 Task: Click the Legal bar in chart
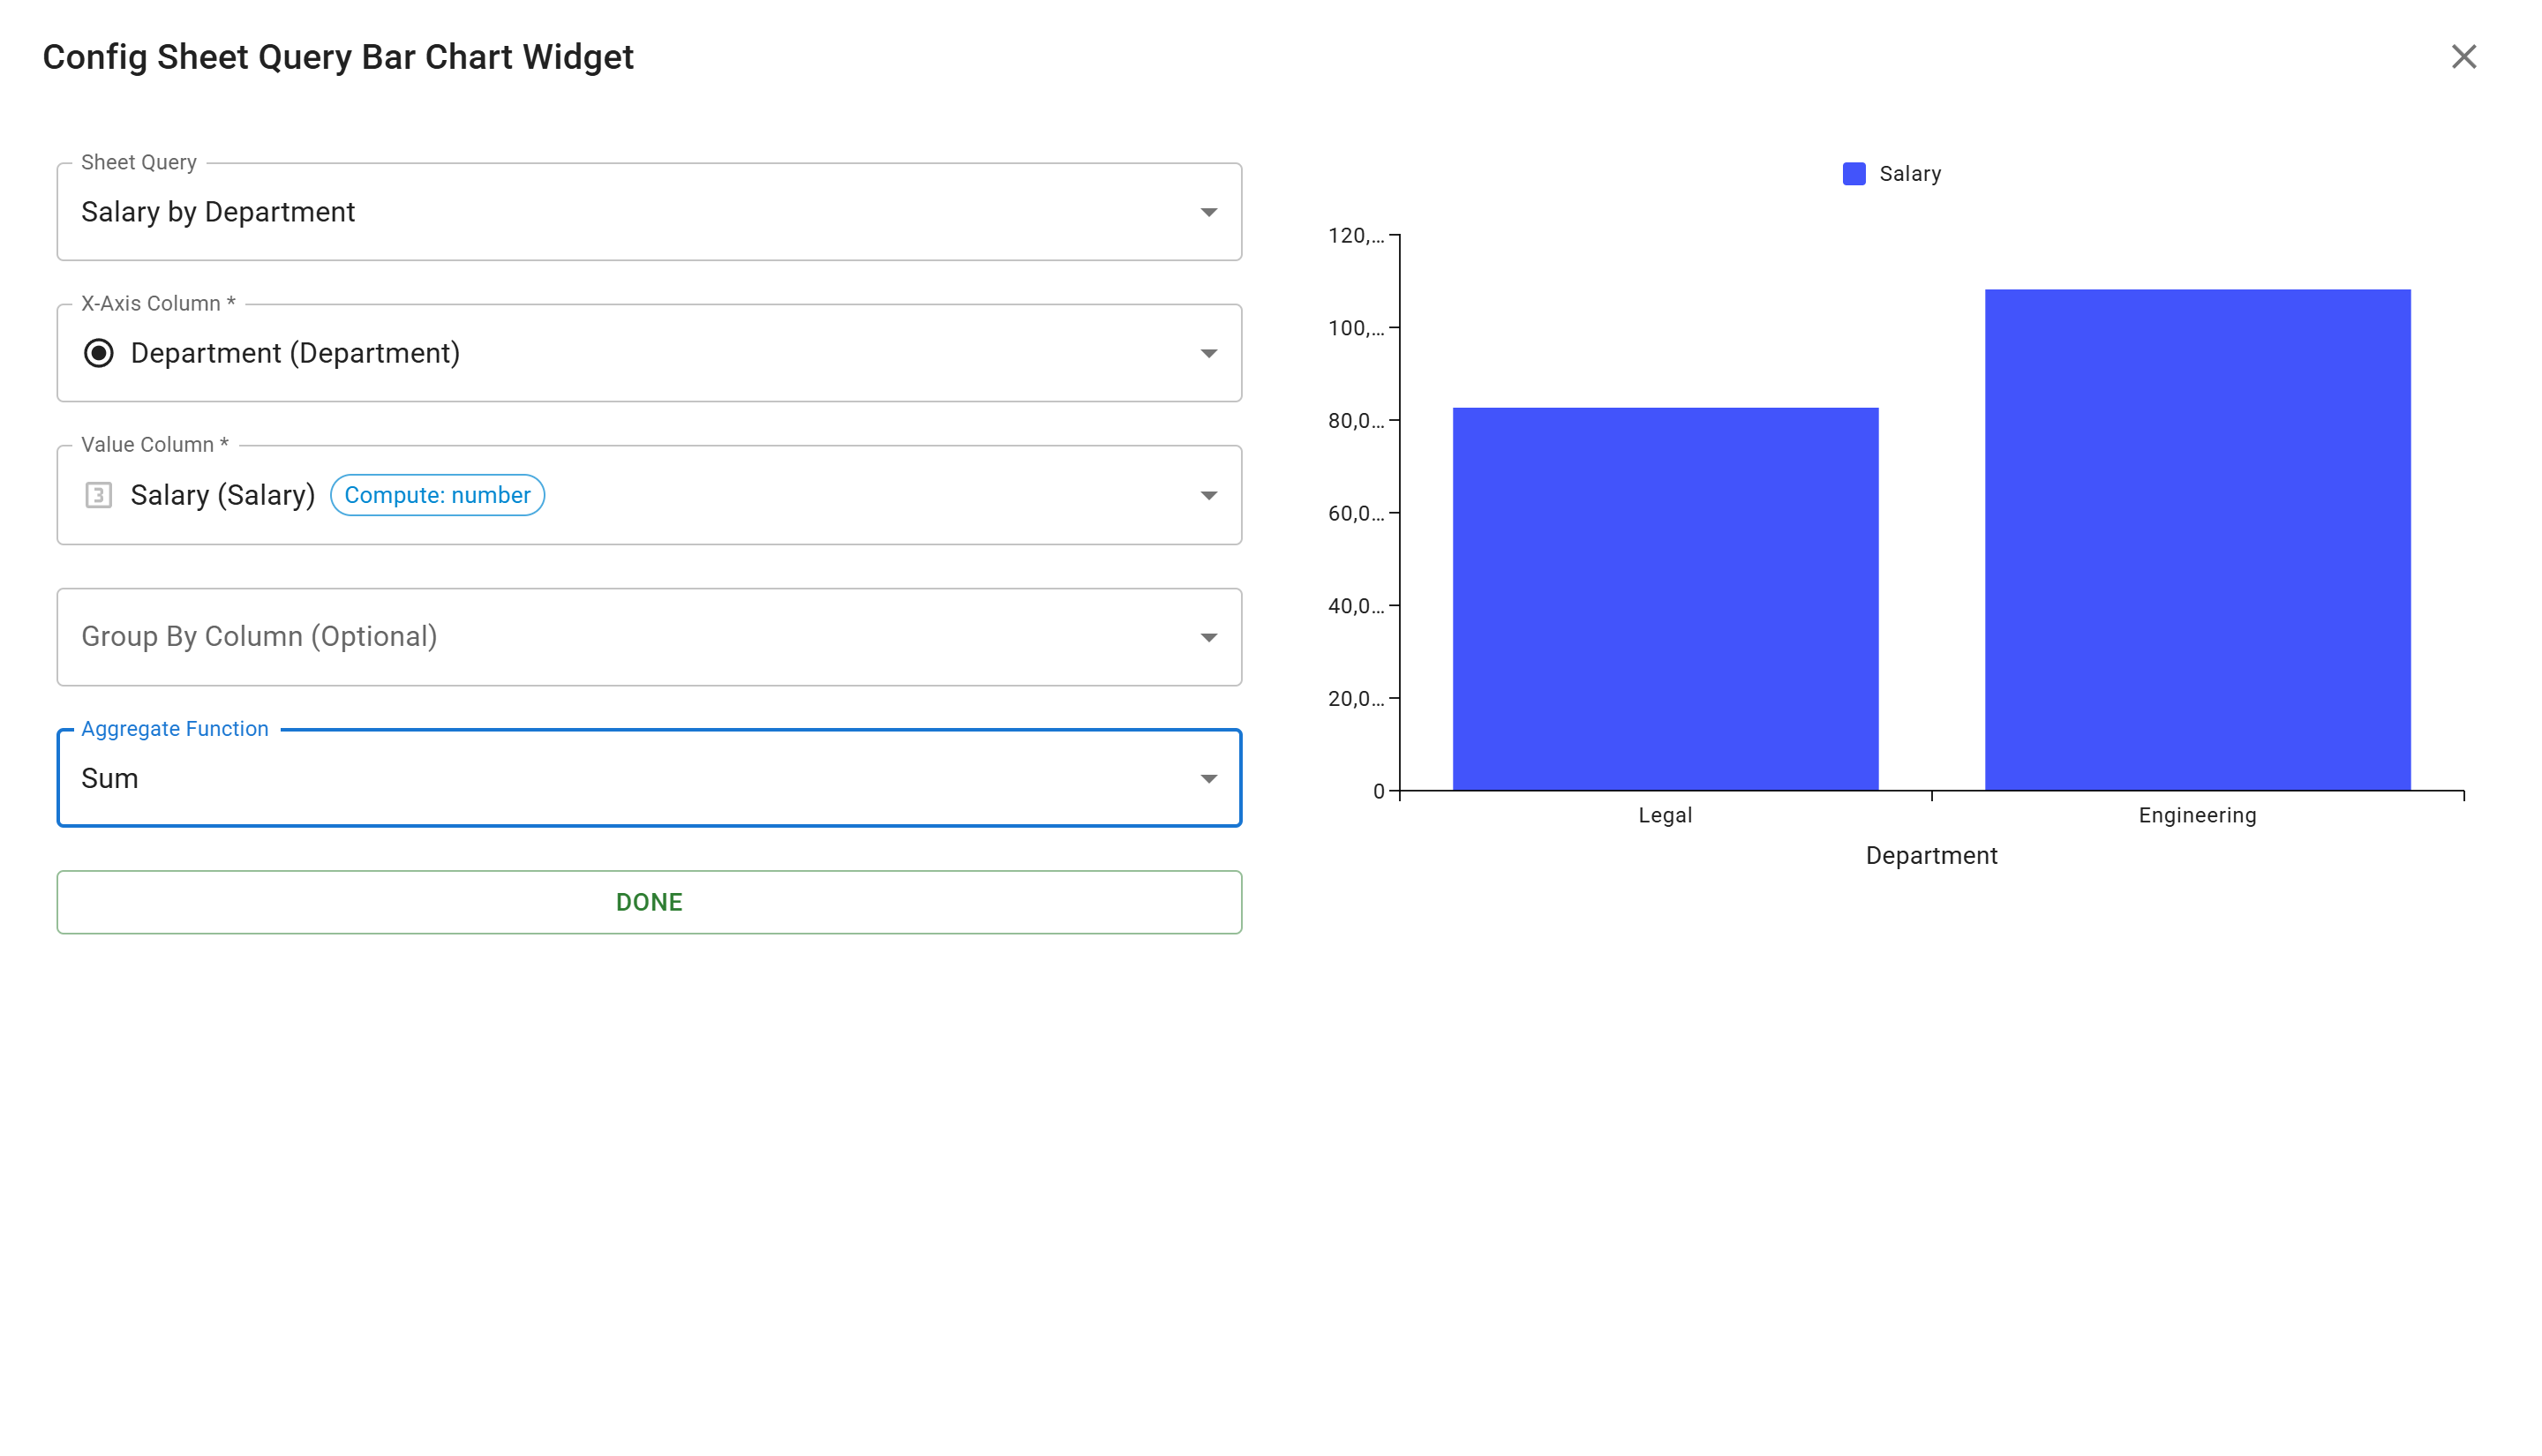[1665, 600]
